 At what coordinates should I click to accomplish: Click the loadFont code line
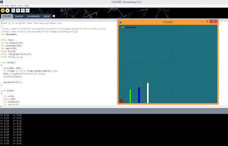tap(24, 74)
